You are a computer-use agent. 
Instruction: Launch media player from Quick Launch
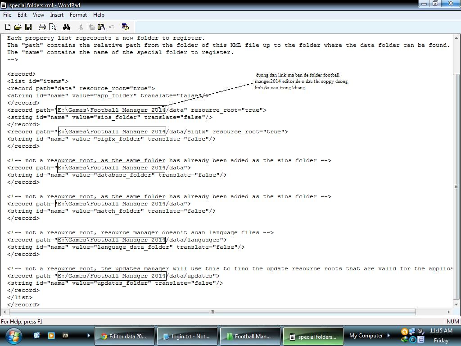[51, 335]
